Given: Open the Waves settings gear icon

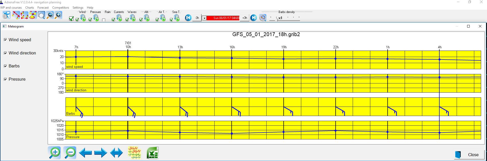Looking at the screenshot, I should [x=133, y=18].
